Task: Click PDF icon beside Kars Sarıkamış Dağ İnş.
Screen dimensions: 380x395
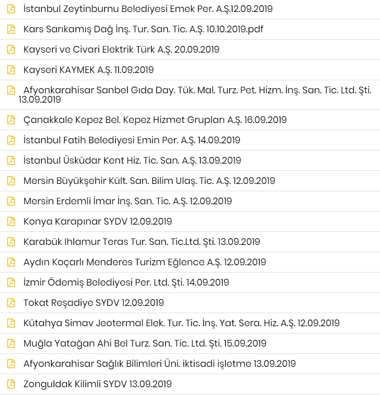Action: [x=11, y=29]
